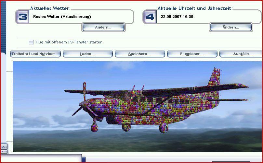Click the up chevron at bottom-left
The height and width of the screenshot is (163, 263).
(3, 147)
